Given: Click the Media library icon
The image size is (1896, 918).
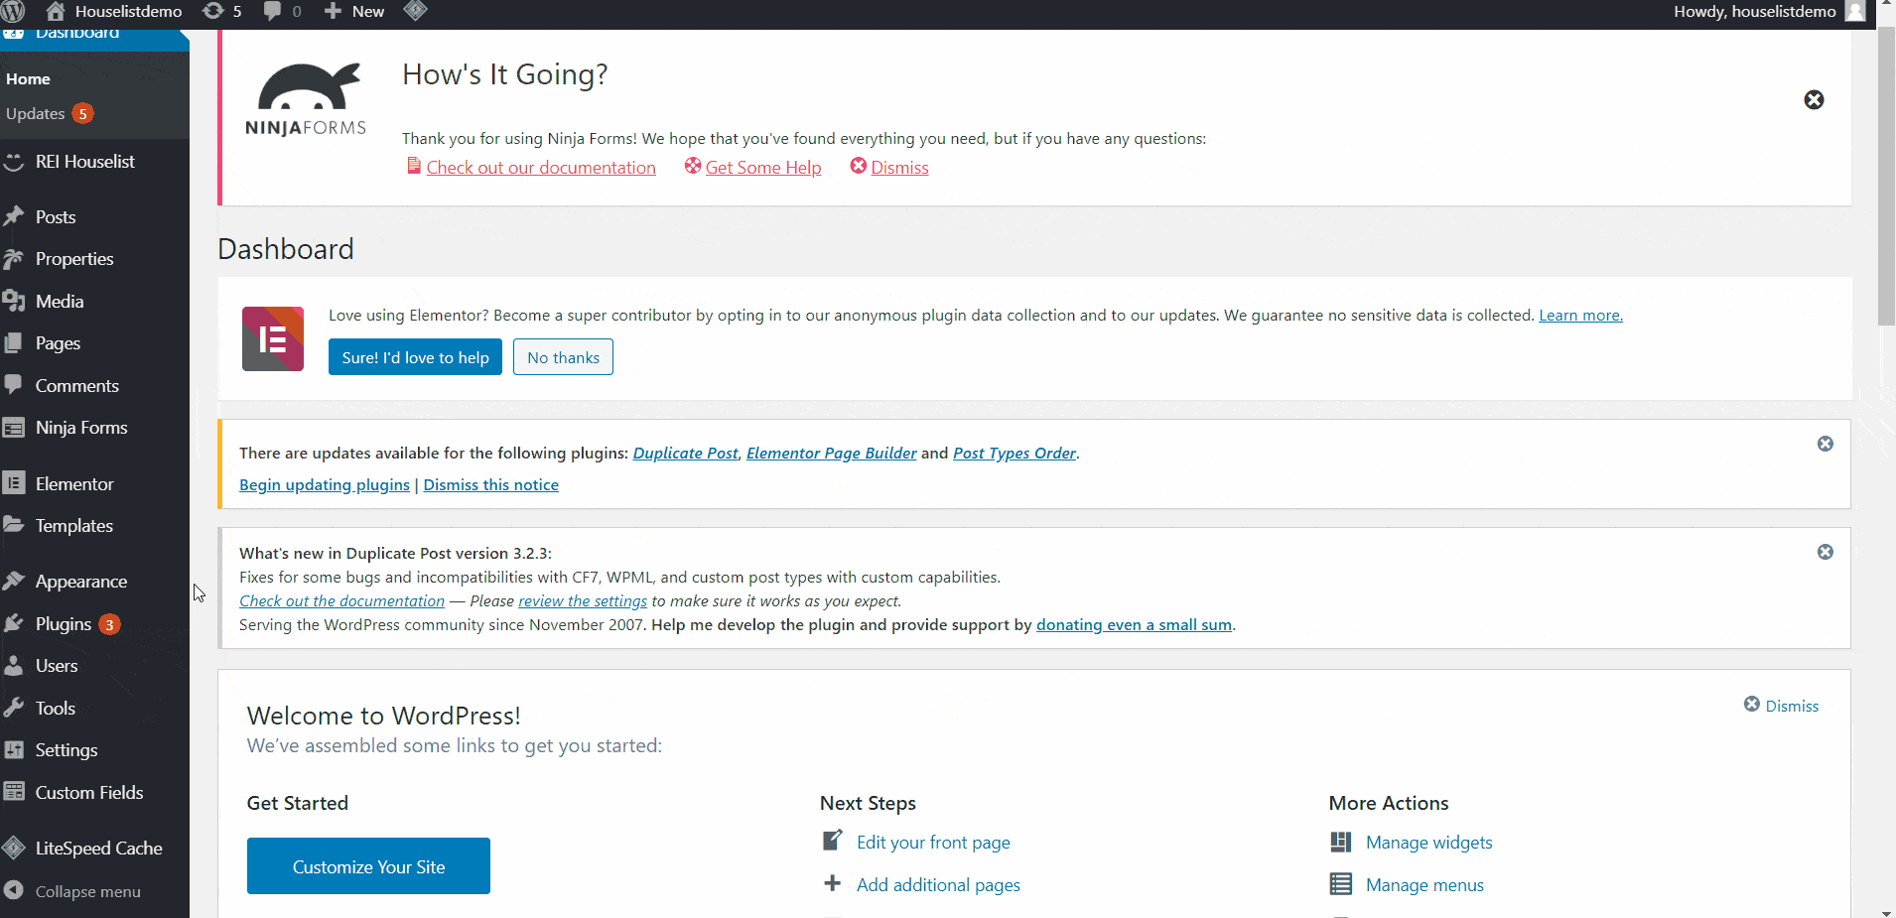Looking at the screenshot, I should click(x=14, y=301).
